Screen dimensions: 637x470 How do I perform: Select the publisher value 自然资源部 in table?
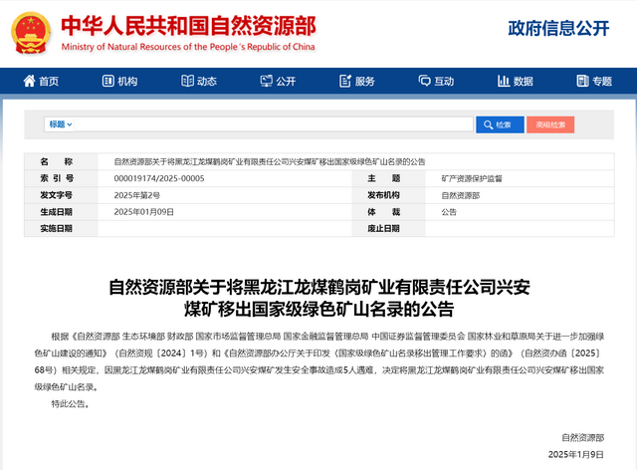461,195
